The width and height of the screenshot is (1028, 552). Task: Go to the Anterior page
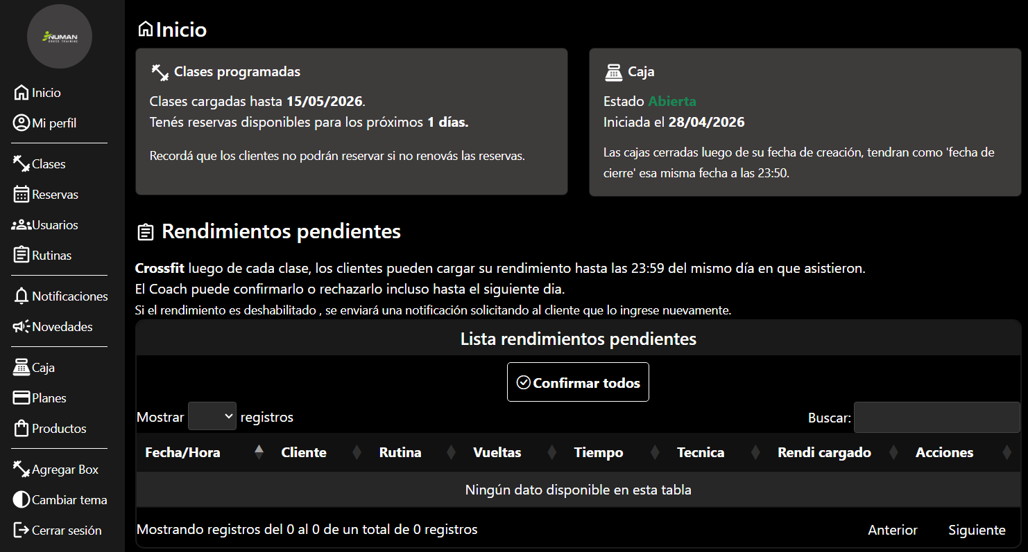[x=893, y=530]
